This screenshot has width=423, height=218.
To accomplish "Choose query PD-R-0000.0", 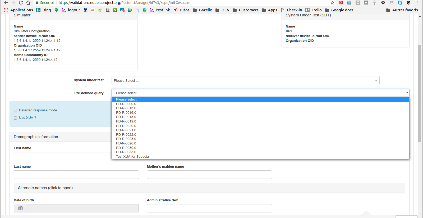I will coord(260,104).
